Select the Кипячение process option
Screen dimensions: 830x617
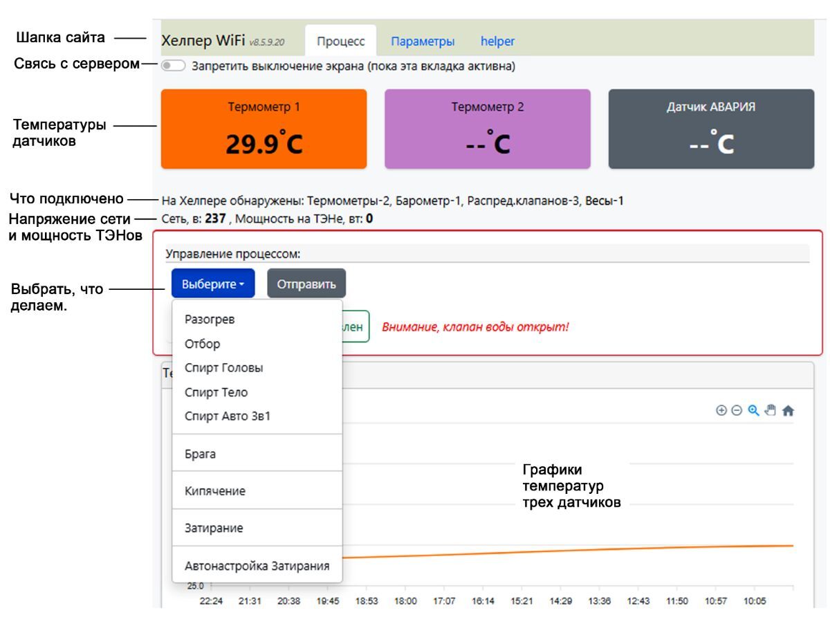214,491
